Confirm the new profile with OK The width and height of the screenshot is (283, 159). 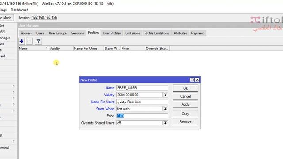pos(185,88)
